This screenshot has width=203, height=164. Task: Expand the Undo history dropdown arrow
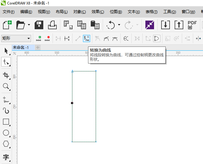click(119, 24)
